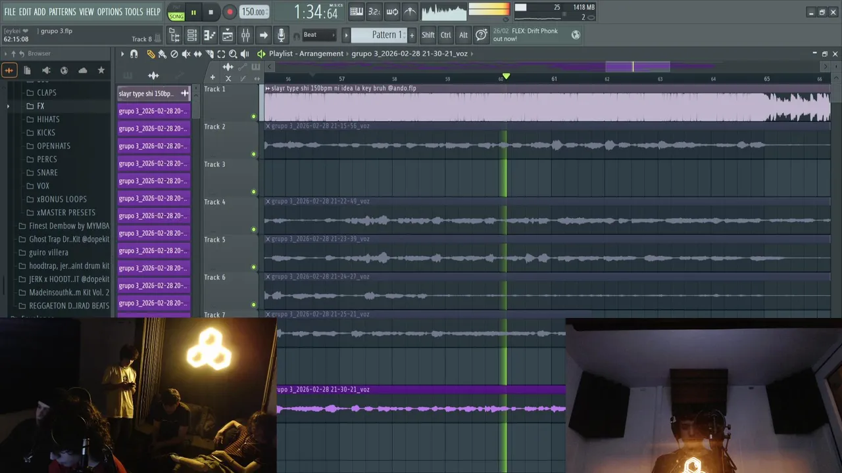The width and height of the screenshot is (842, 473).
Task: Open the globe online content icon
Action: (576, 35)
